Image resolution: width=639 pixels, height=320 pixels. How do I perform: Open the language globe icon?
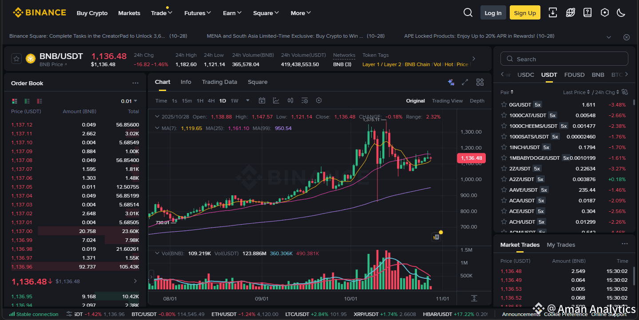pos(571,12)
